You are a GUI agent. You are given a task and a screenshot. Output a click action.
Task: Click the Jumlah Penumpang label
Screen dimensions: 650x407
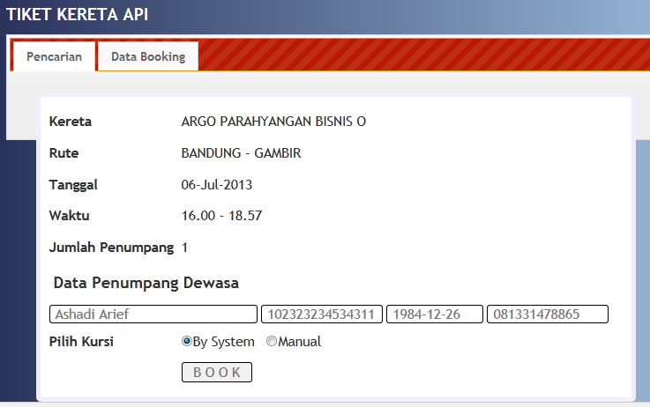pyautogui.click(x=111, y=248)
